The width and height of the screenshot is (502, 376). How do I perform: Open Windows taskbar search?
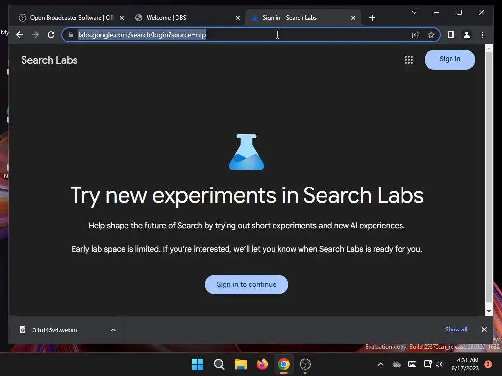(219, 364)
